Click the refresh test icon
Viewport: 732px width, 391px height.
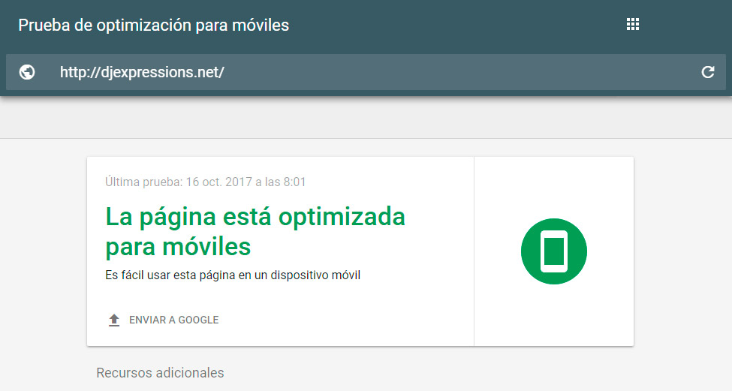point(708,72)
